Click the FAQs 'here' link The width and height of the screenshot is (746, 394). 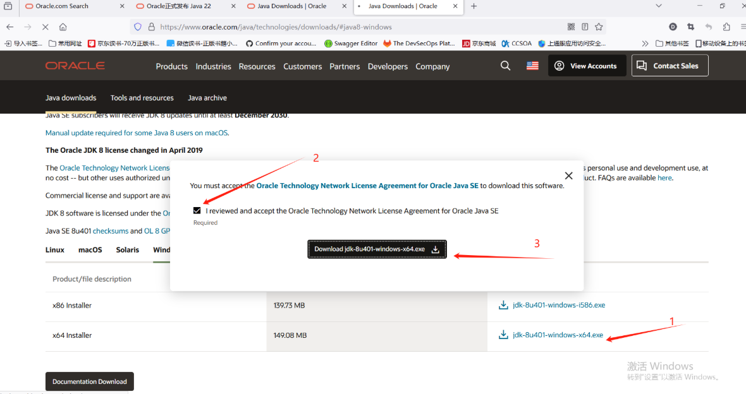tap(664, 178)
